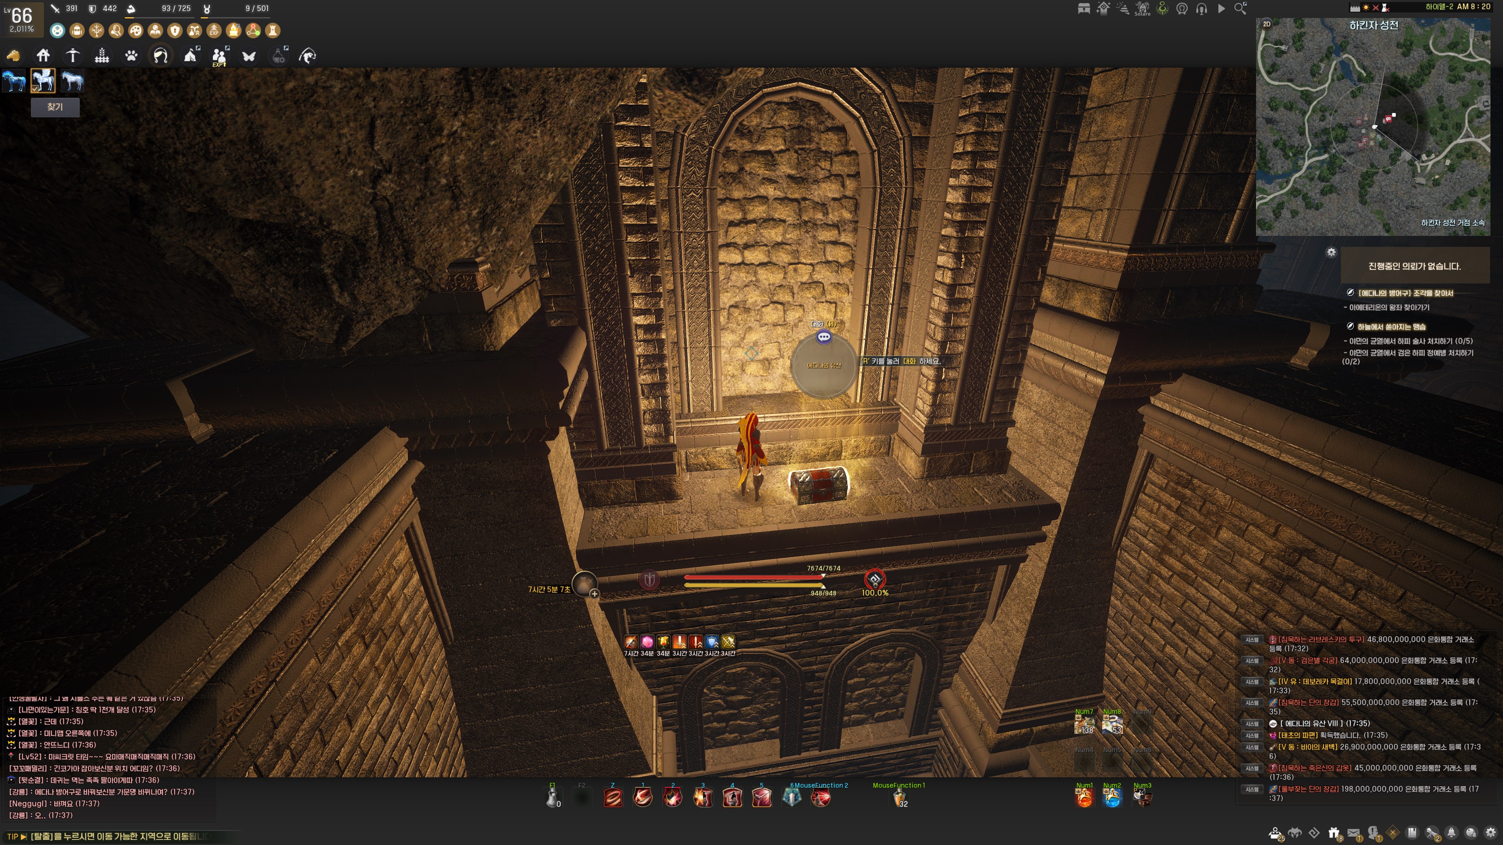Open the gift box reward icon
The height and width of the screenshot is (845, 1503).
[x=1334, y=833]
